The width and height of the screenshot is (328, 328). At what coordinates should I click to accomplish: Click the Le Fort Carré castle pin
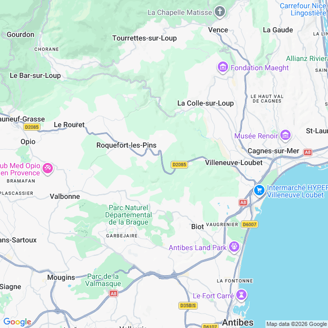(x=241, y=295)
